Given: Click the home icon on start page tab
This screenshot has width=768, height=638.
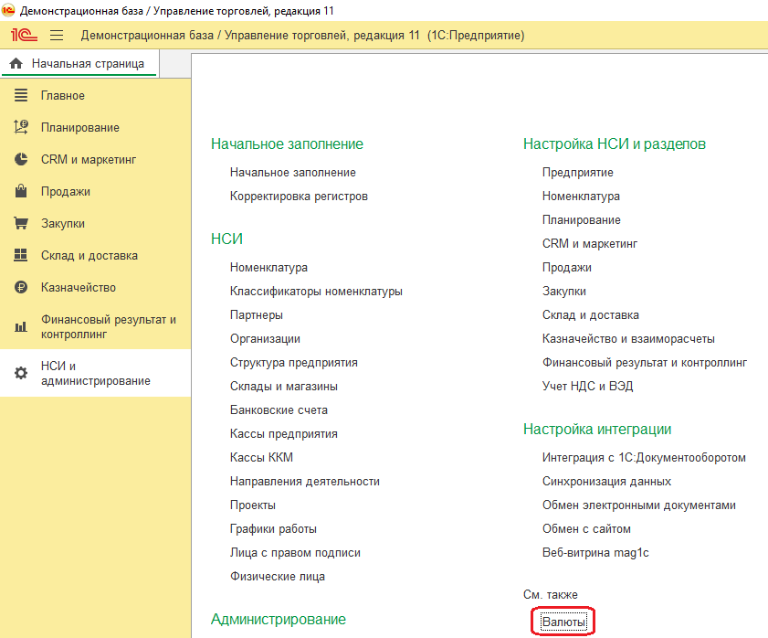Looking at the screenshot, I should [x=16, y=64].
